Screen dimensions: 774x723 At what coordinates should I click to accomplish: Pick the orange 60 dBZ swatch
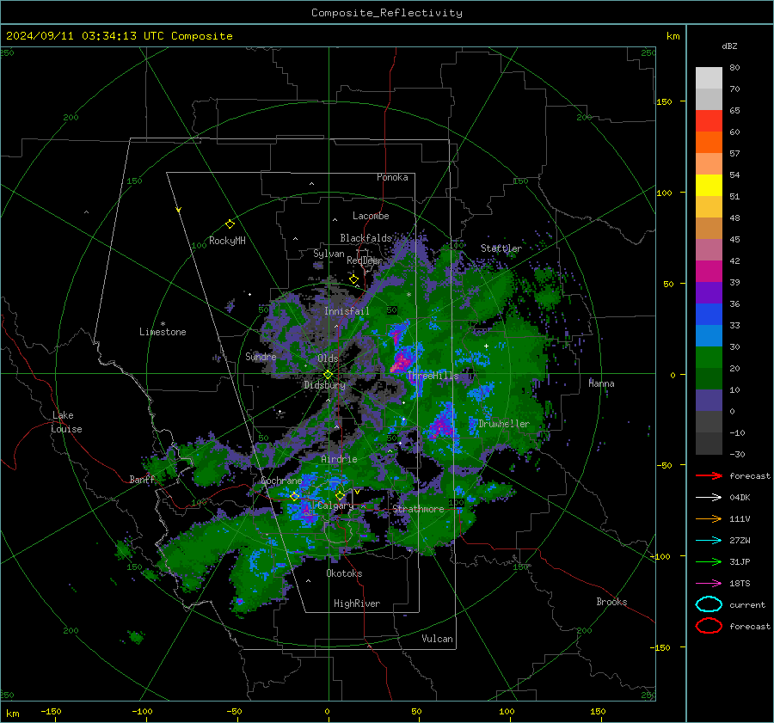[x=709, y=142]
